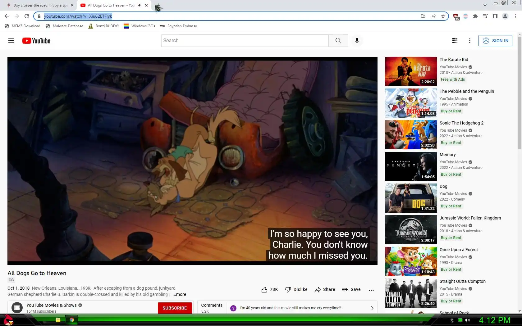Toggle the browser side panel

495,16
